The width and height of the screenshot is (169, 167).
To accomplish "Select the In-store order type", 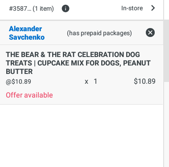I will (132, 8).
